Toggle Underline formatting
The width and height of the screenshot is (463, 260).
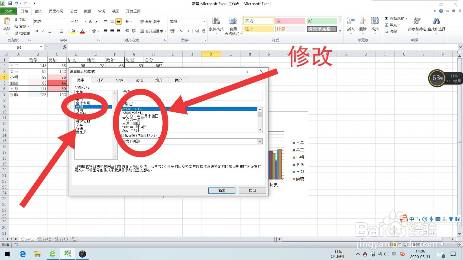click(49, 31)
